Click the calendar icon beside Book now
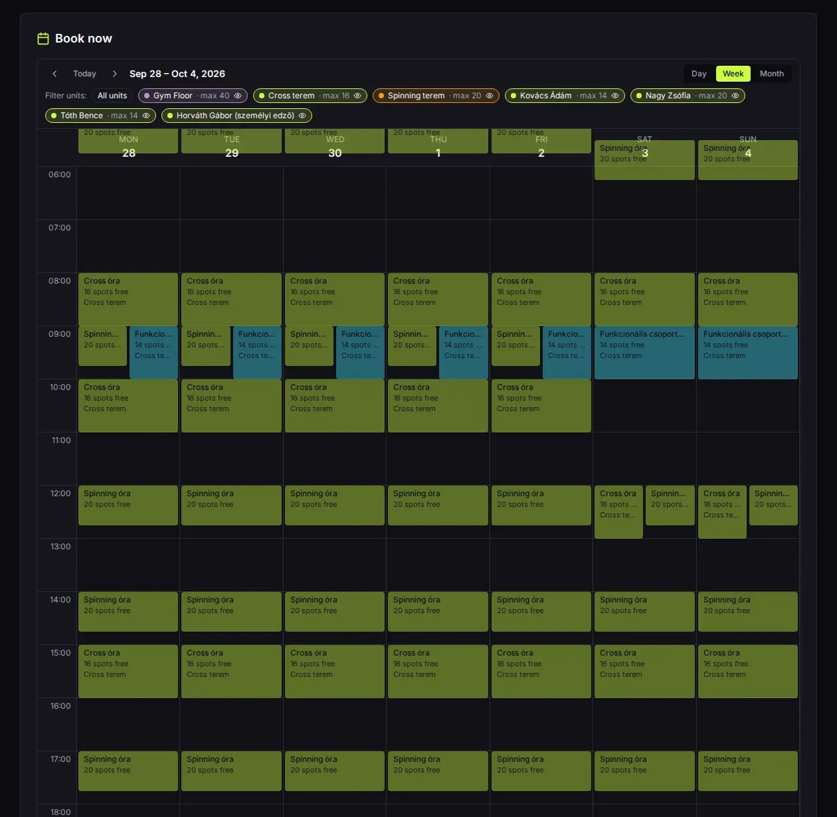The height and width of the screenshot is (817, 837). tap(43, 39)
